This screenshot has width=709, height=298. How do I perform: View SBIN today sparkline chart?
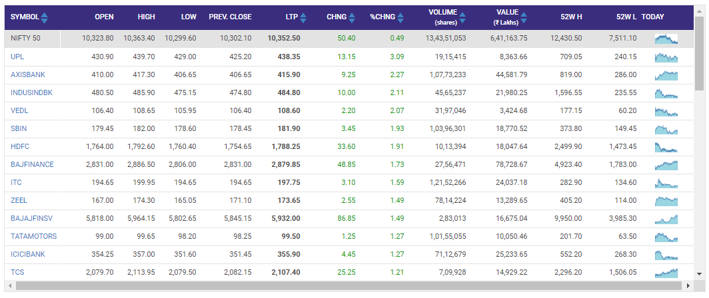click(x=666, y=129)
